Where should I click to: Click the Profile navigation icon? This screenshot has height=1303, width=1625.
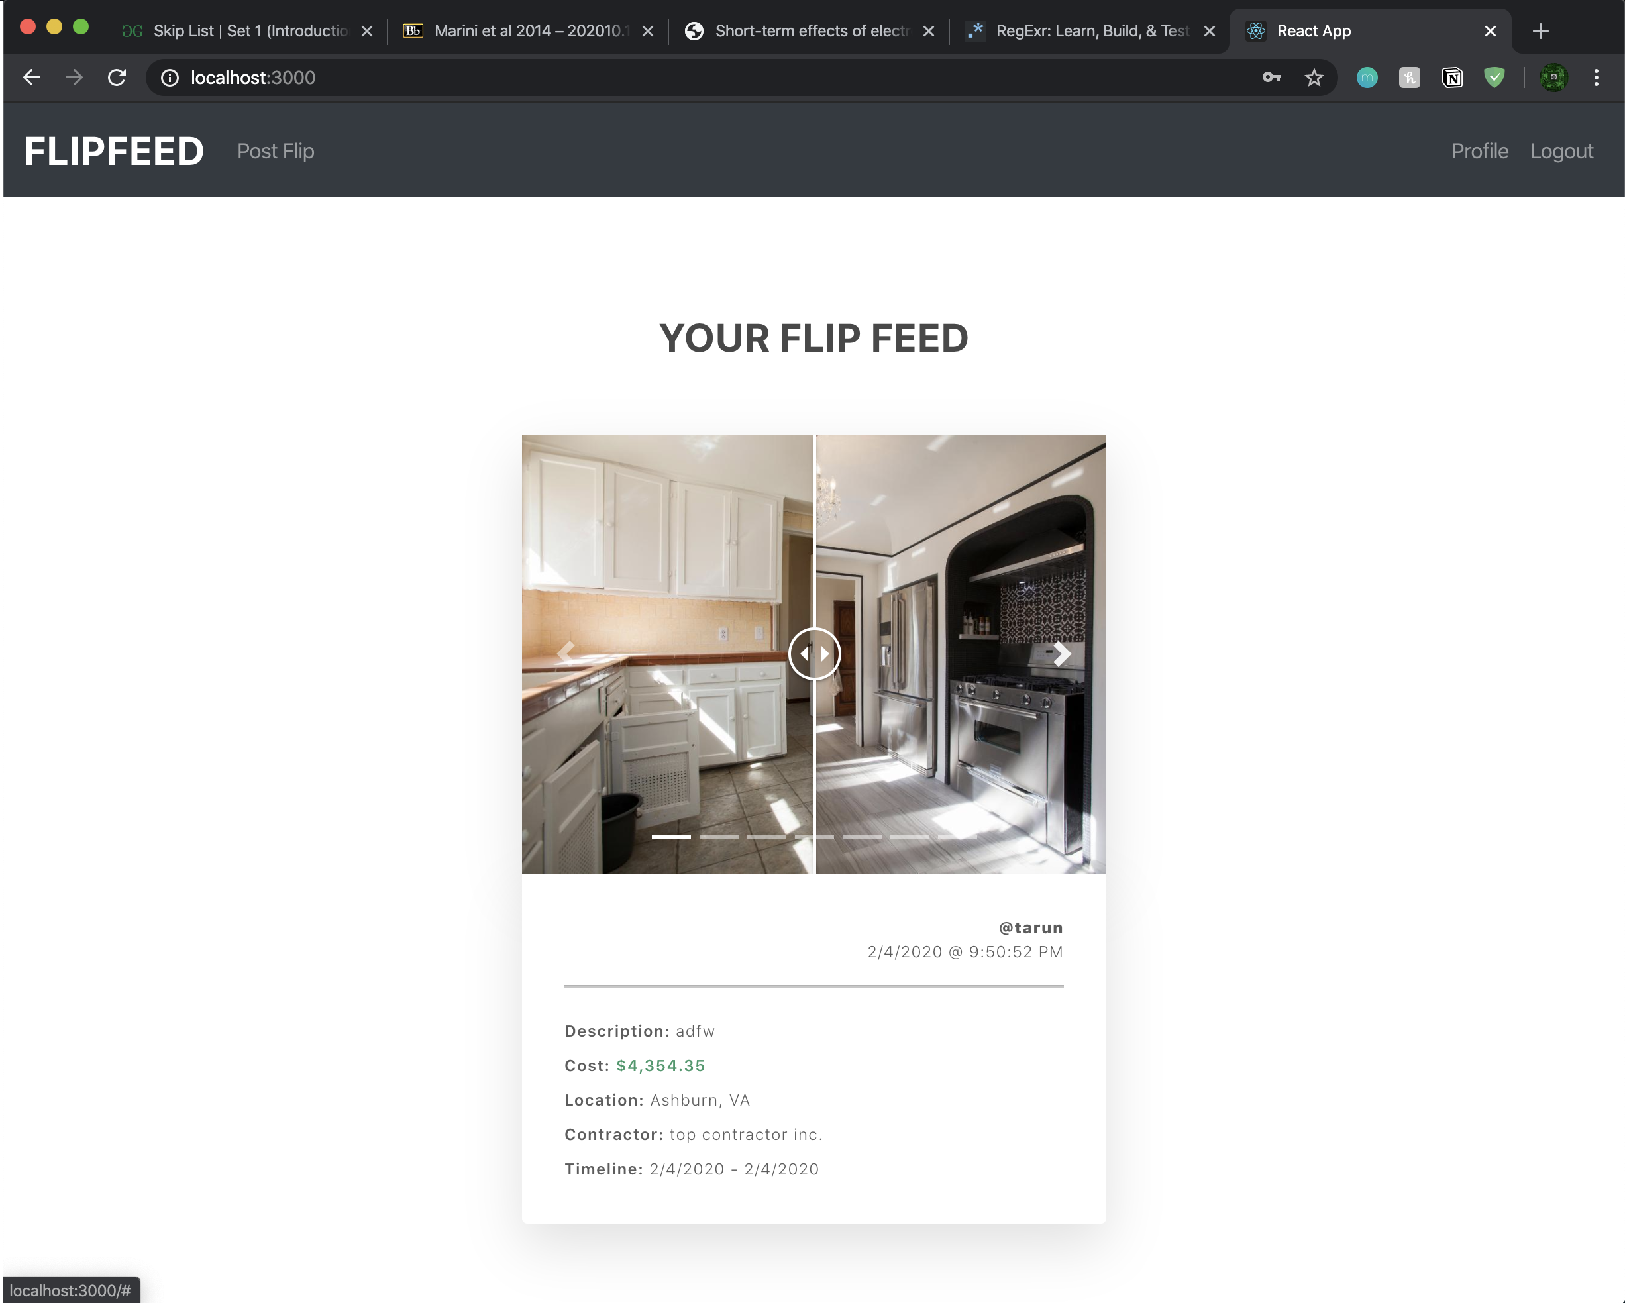pos(1481,150)
